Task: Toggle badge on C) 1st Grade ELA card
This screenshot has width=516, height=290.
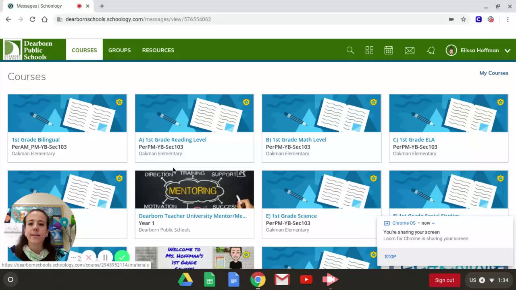Action: click(500, 102)
